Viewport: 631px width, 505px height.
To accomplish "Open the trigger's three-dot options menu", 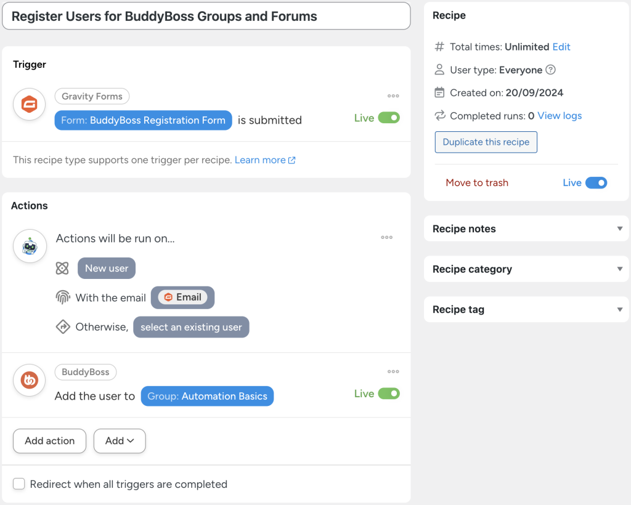I will 393,95.
